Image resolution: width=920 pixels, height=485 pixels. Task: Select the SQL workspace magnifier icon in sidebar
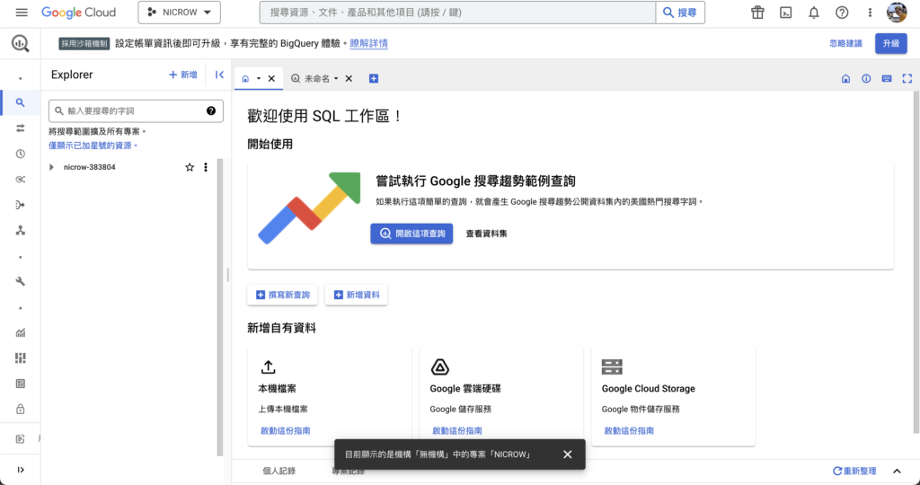(x=21, y=102)
